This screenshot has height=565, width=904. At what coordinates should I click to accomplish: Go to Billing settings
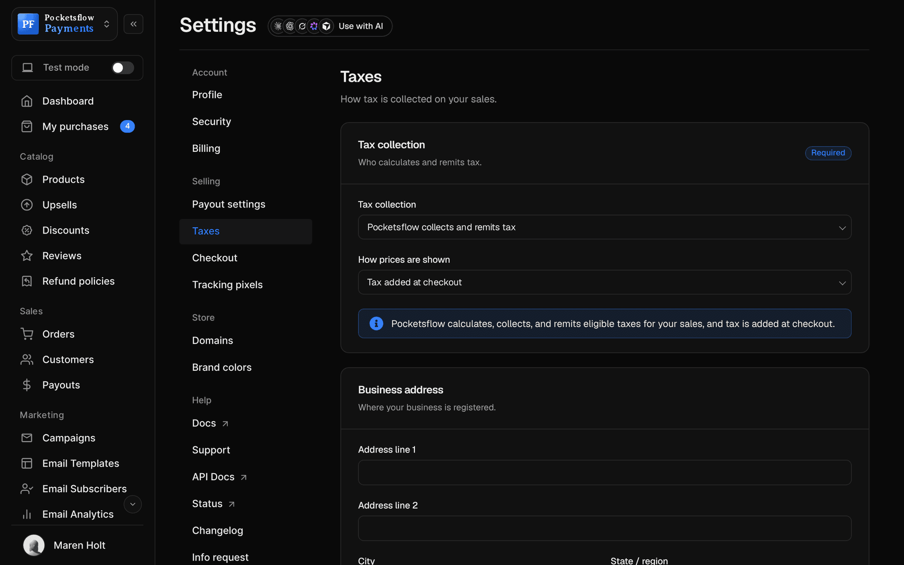[245, 149]
